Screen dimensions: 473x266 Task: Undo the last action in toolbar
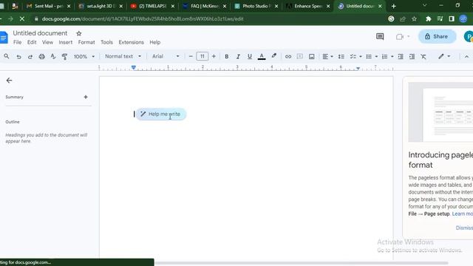(x=18, y=56)
